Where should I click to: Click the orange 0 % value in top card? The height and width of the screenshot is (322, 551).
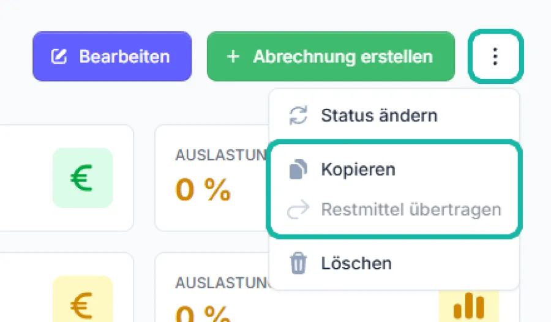[x=203, y=190]
